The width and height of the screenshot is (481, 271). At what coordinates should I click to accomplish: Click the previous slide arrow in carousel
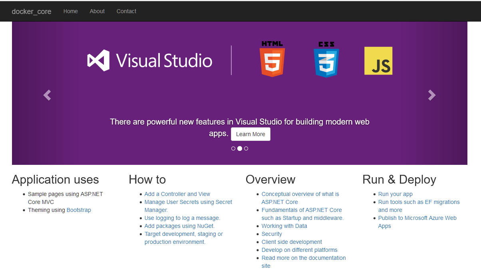coord(47,95)
